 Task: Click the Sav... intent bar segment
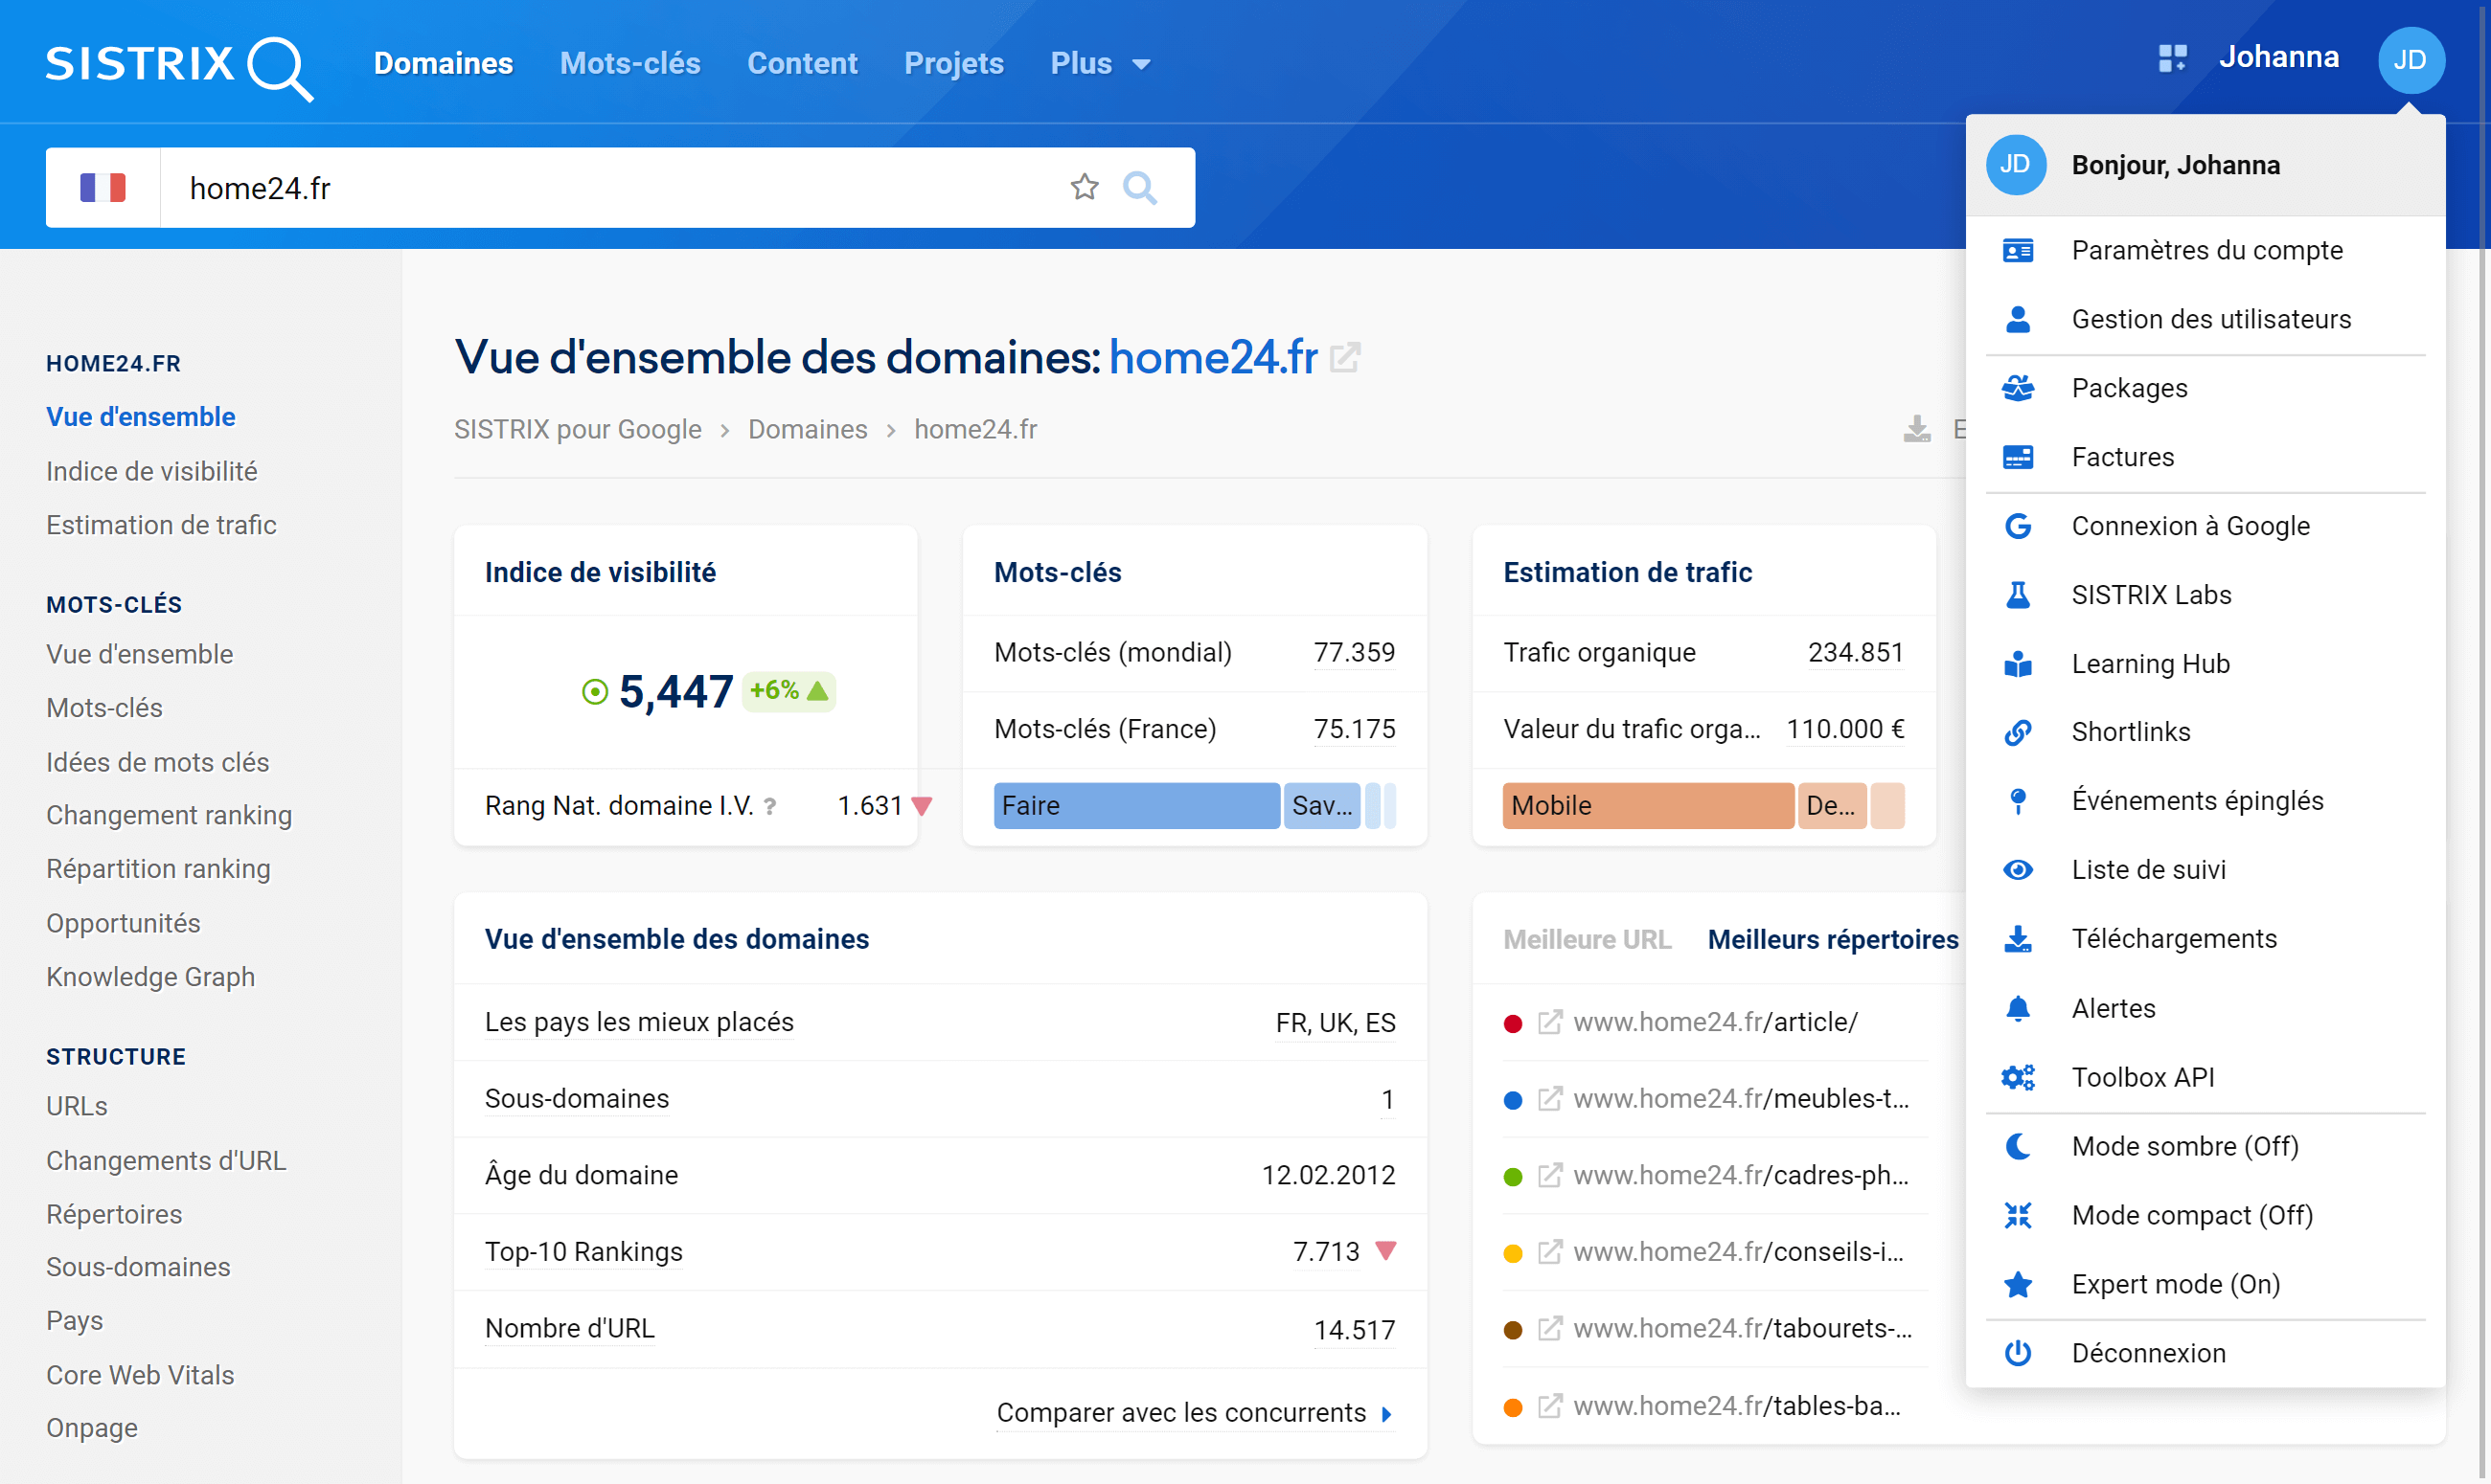point(1322,806)
